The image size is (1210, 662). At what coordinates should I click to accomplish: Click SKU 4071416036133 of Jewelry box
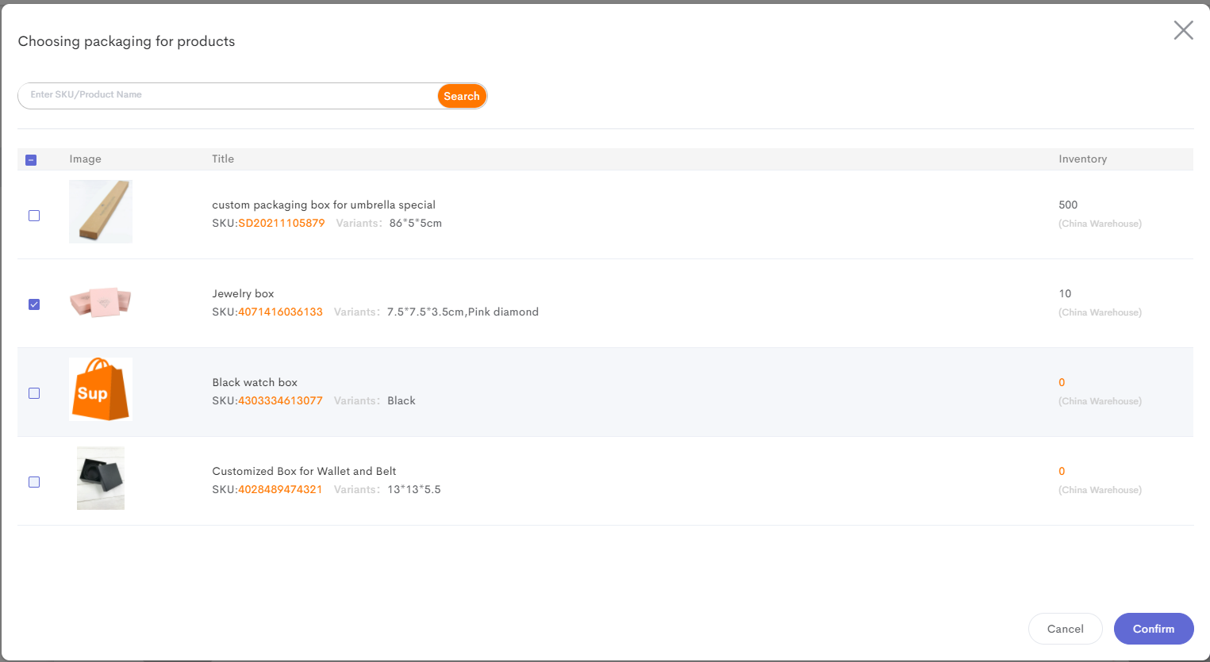click(x=280, y=312)
